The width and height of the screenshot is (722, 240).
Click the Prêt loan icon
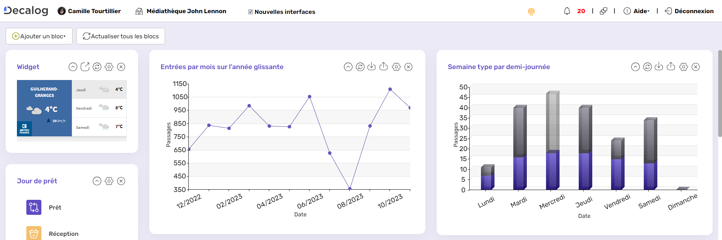coord(34,207)
